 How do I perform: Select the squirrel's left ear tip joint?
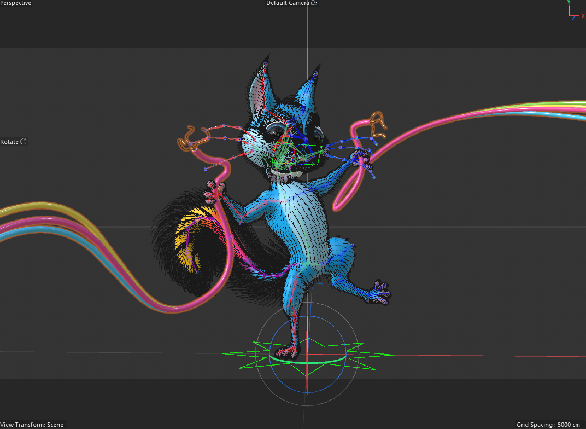265,65
